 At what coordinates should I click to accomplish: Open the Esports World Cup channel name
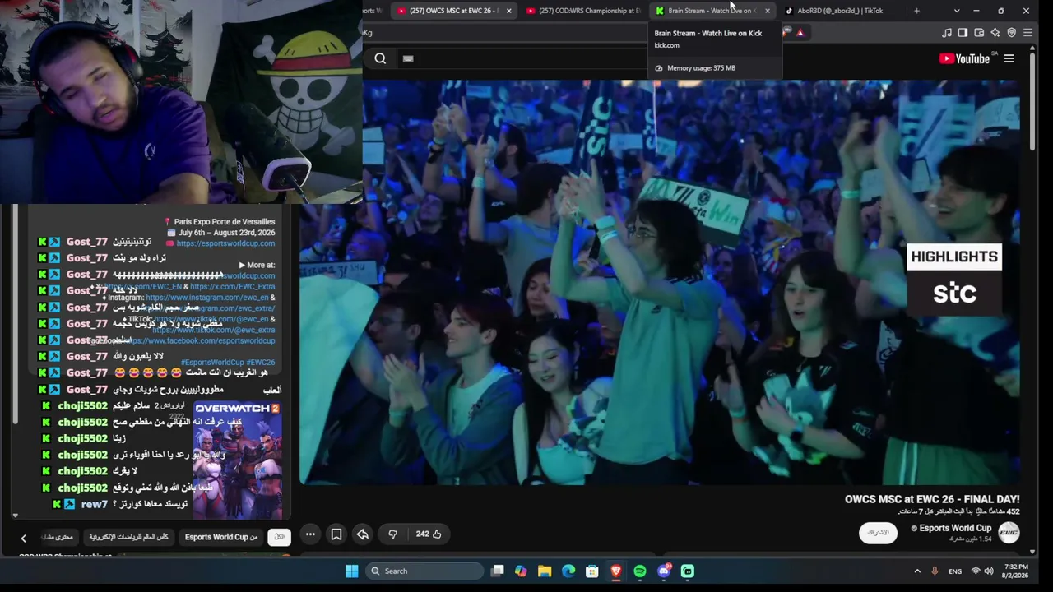[955, 528]
